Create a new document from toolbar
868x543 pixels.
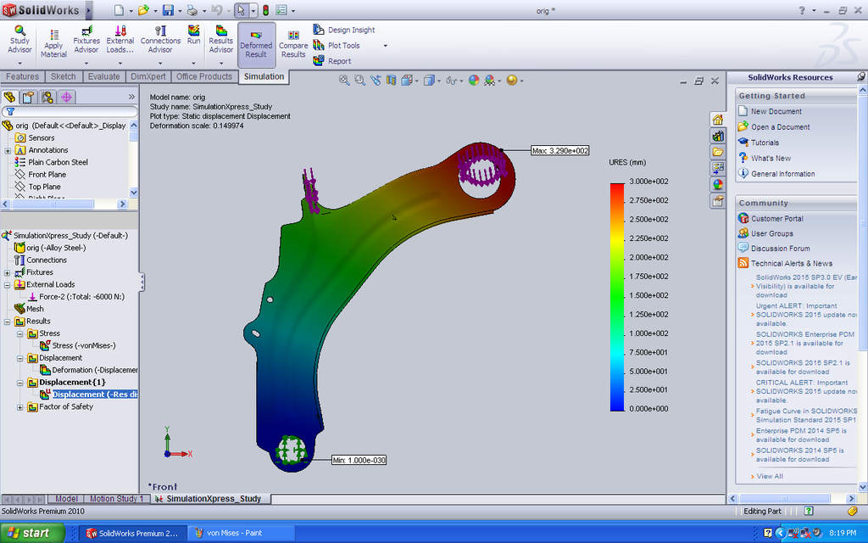(x=119, y=10)
